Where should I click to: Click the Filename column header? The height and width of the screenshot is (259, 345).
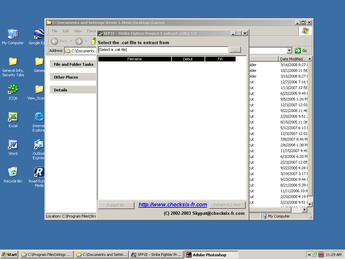pos(135,59)
